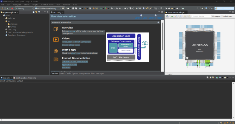Click the first MCU package toolbar icon

pyautogui.click(x=167, y=16)
